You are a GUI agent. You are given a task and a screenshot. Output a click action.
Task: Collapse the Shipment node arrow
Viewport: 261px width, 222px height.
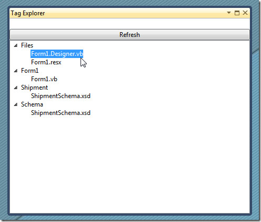(x=16, y=88)
